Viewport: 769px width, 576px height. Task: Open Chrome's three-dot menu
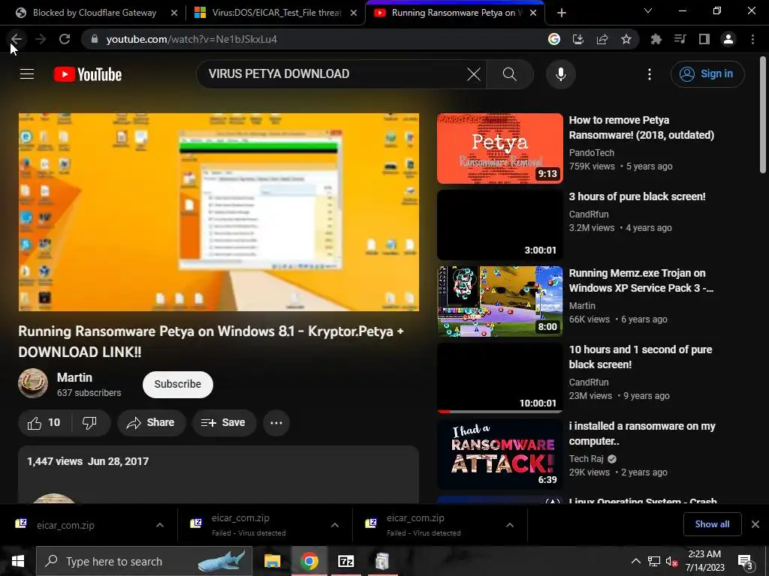pyautogui.click(x=752, y=39)
